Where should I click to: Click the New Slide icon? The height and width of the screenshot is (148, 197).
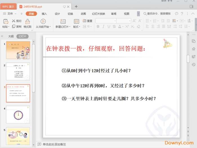tap(63, 21)
